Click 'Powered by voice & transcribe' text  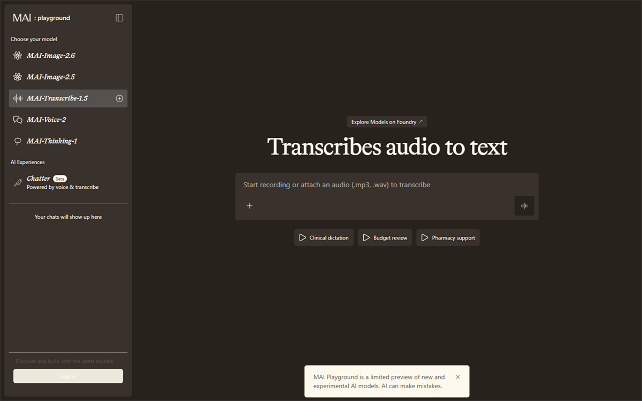click(63, 187)
